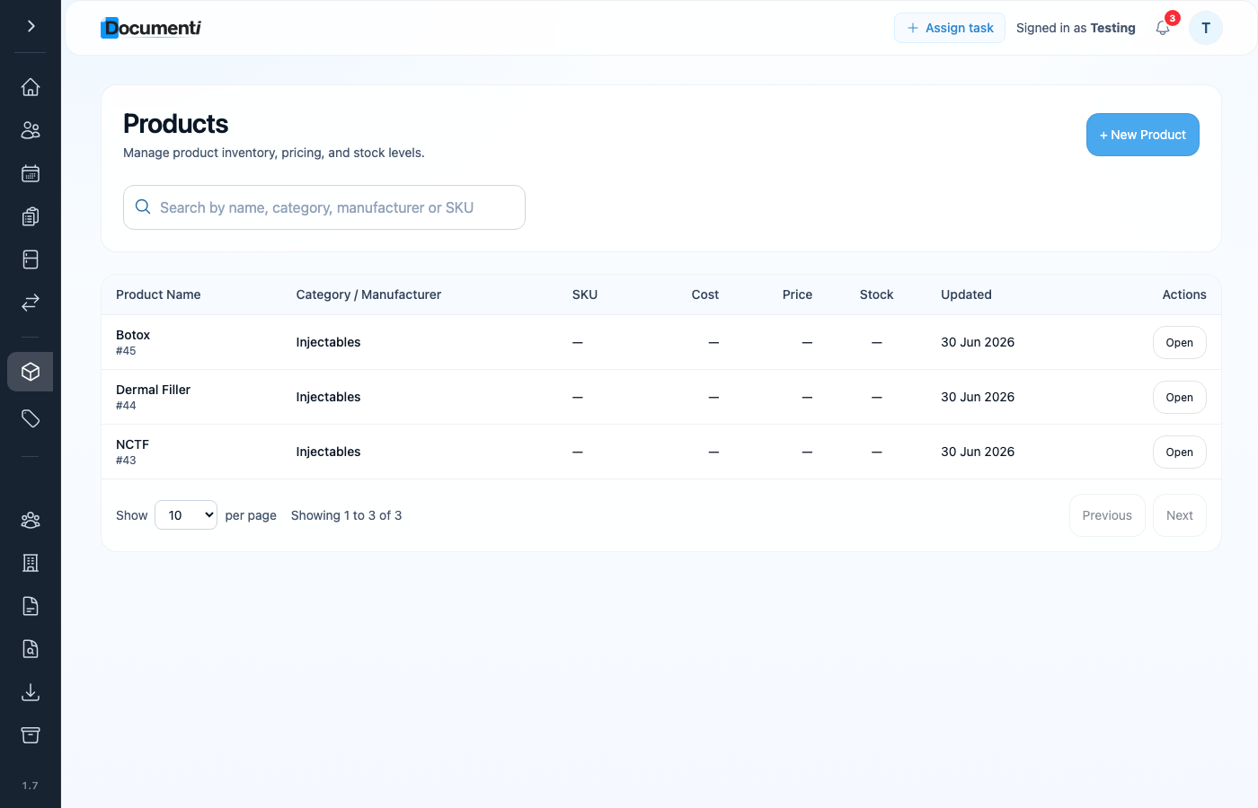Open the download icon in sidebar
Viewport: 1258px width, 808px height.
coord(31,692)
